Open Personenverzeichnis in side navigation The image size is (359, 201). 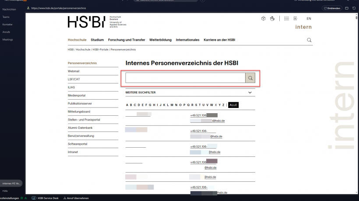pyautogui.click(x=82, y=63)
